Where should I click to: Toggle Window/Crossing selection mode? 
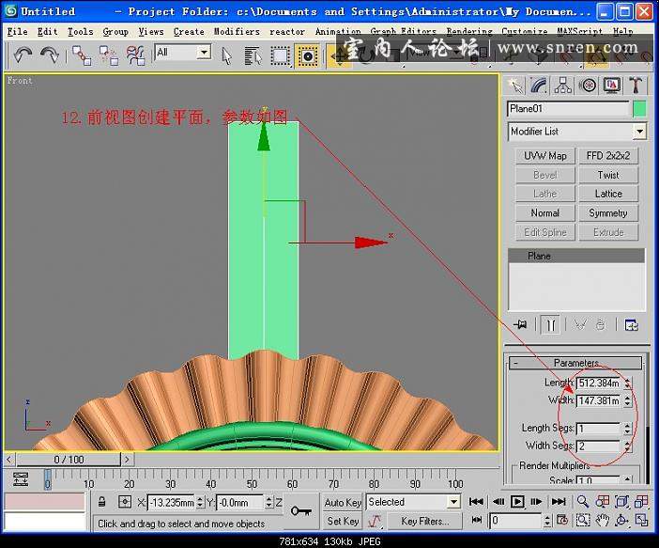coord(308,56)
